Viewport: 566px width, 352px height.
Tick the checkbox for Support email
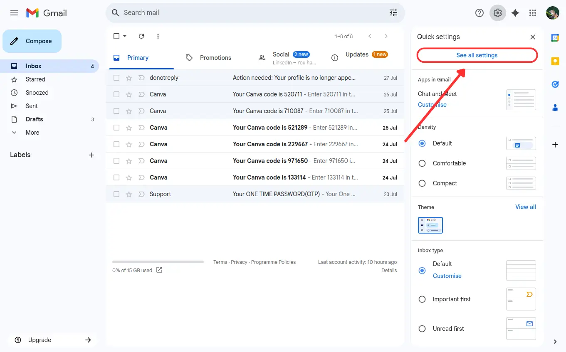pos(116,194)
